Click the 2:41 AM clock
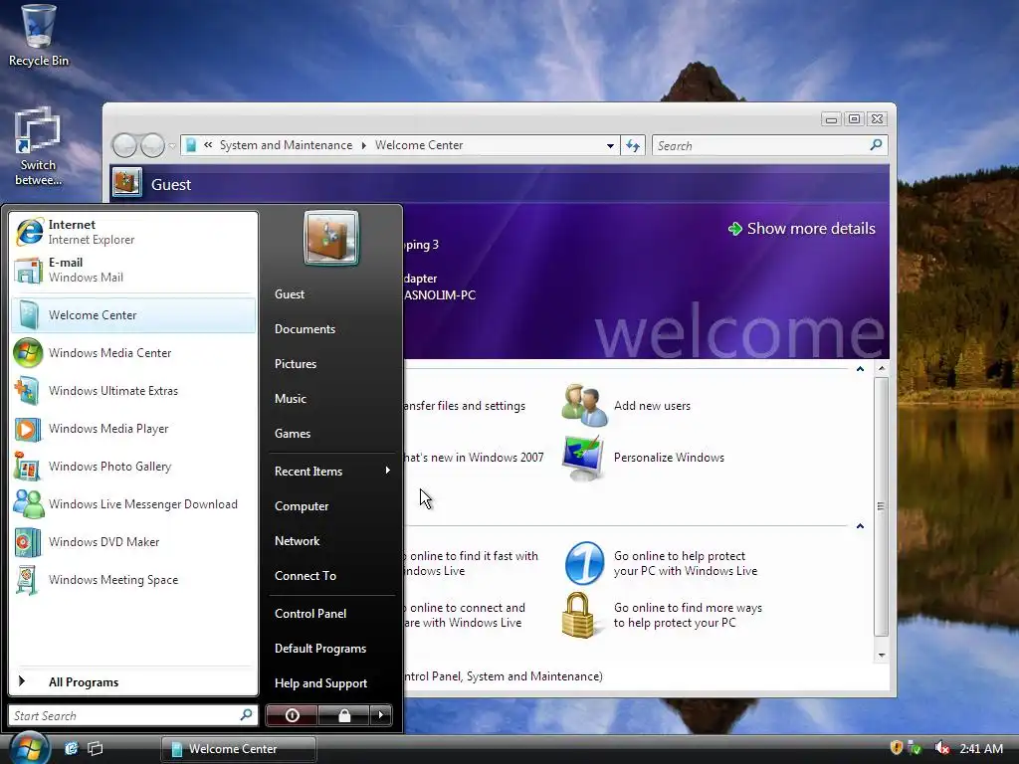This screenshot has width=1019, height=764. 981,748
